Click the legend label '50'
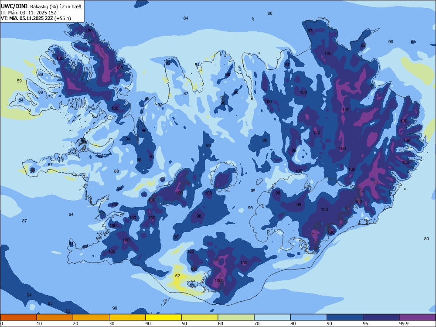The image size is (436, 327). point(184,324)
